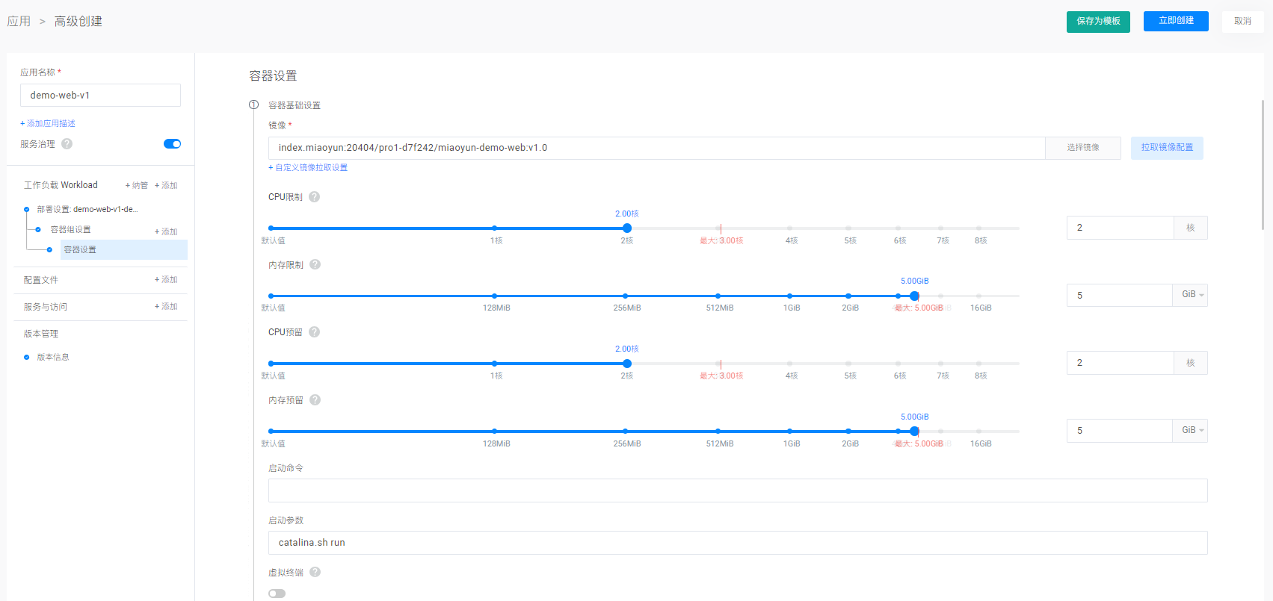Select the 容器设置 tree item
The height and width of the screenshot is (601, 1273).
point(80,250)
